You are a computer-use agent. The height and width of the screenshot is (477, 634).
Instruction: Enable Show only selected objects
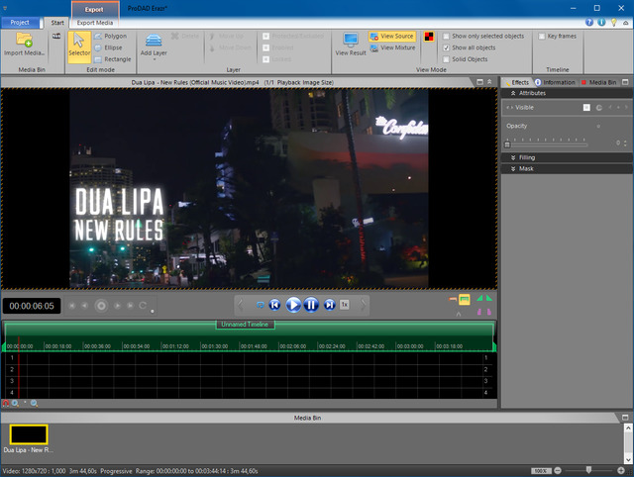pyautogui.click(x=446, y=36)
